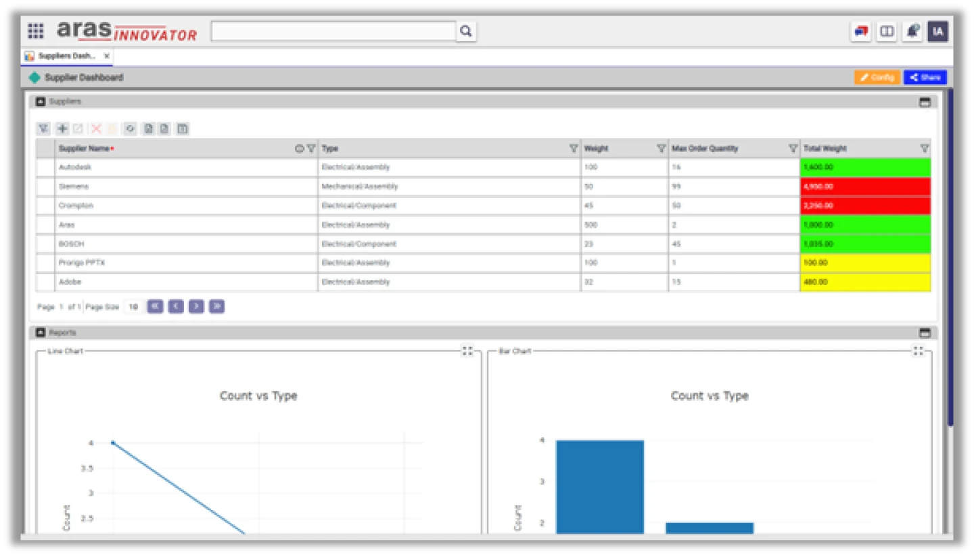The image size is (974, 556).
Task: Open the IA user profile menu
Action: pos(937,32)
